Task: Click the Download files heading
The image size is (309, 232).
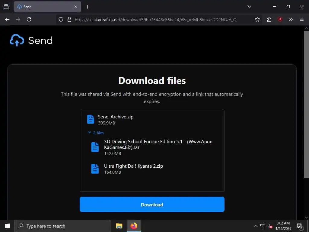Action: coord(152,81)
